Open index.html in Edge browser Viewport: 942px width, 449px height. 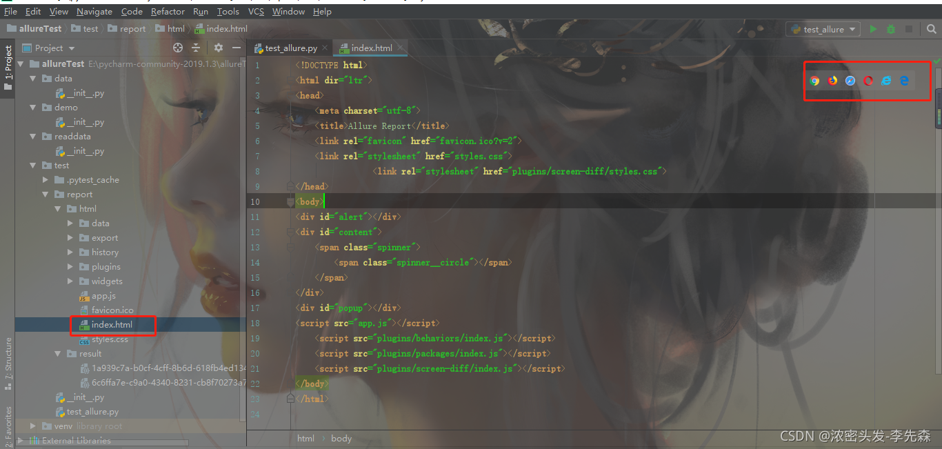[904, 81]
